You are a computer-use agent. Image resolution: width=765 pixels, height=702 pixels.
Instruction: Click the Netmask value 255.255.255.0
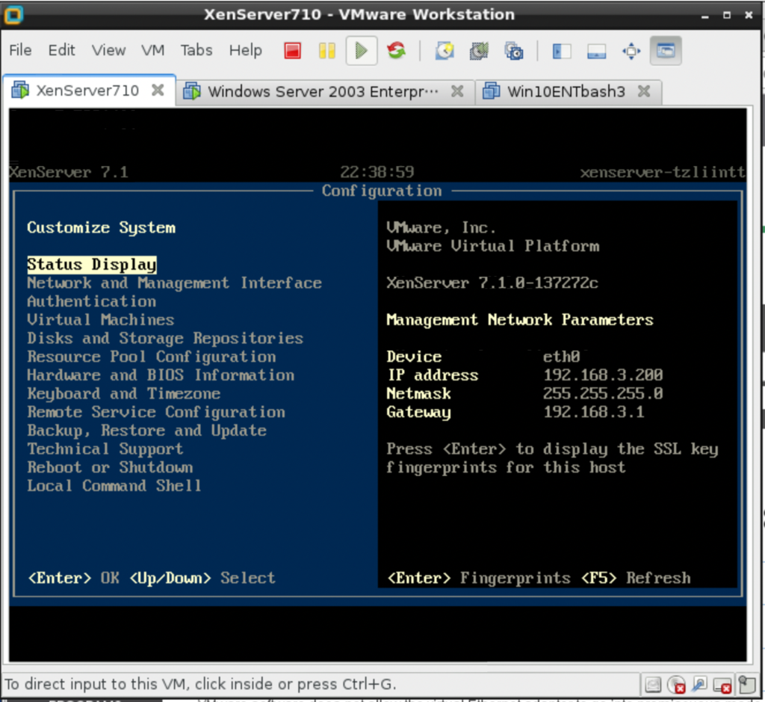coord(603,394)
